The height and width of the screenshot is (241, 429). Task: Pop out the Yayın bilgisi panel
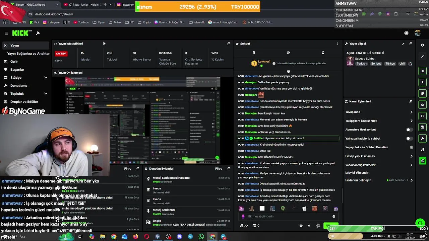(x=410, y=44)
